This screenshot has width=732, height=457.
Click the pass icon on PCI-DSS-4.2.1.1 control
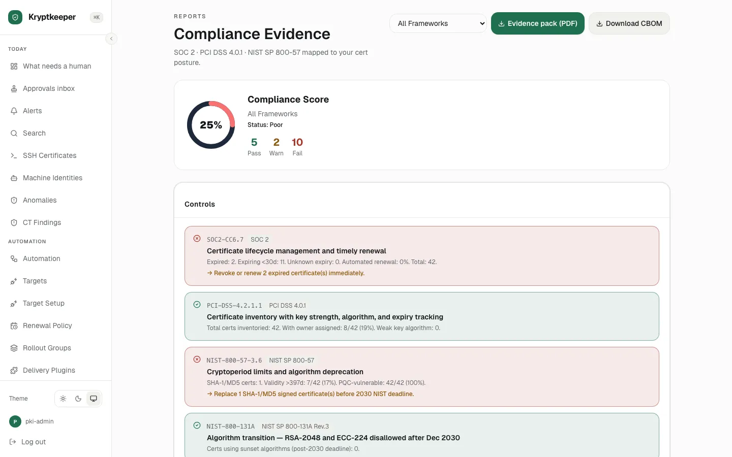coord(197,305)
